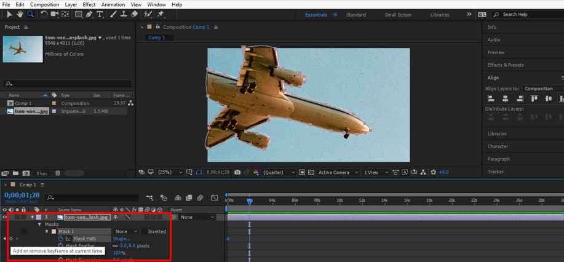Click the current time indicator playhead

point(249,202)
